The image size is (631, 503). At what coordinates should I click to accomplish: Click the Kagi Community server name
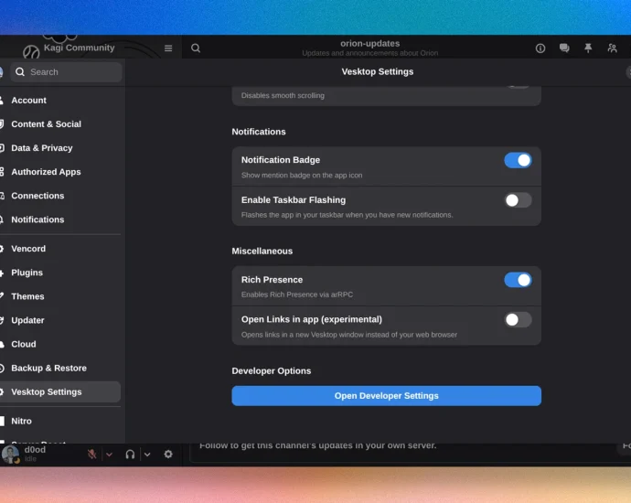point(80,48)
